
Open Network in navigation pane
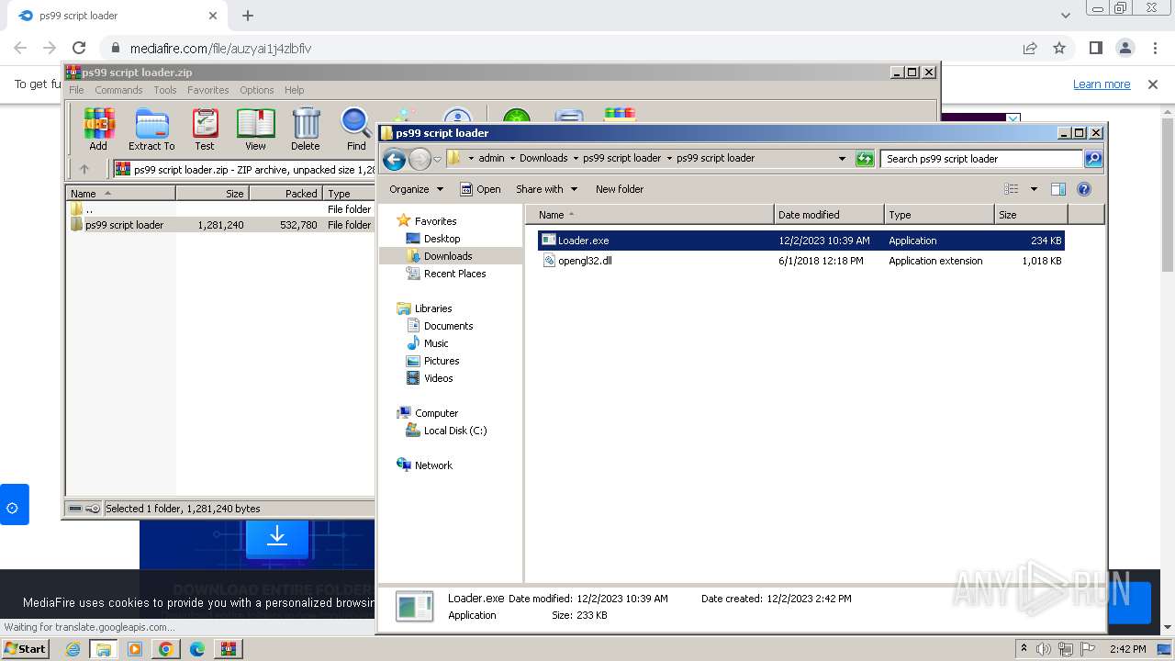coord(432,465)
